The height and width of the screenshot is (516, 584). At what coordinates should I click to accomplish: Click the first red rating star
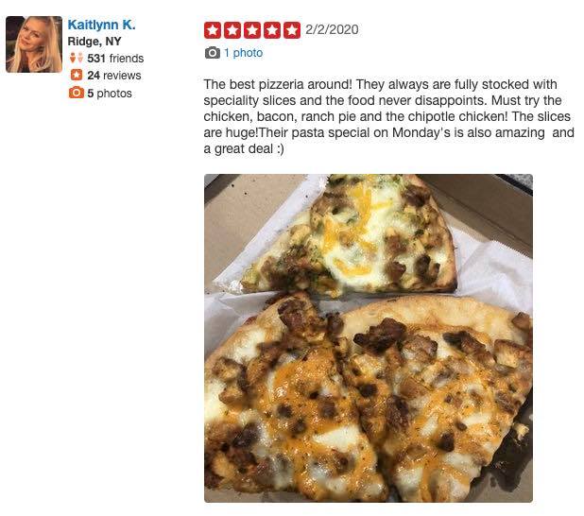pyautogui.click(x=213, y=30)
